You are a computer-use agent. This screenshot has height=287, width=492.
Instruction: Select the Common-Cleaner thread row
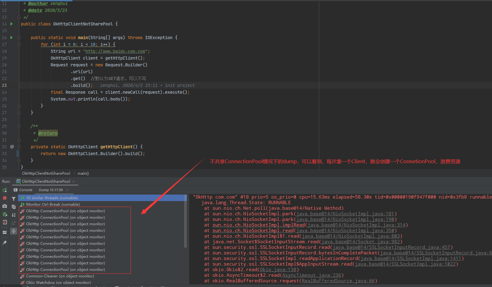[x=101, y=276]
